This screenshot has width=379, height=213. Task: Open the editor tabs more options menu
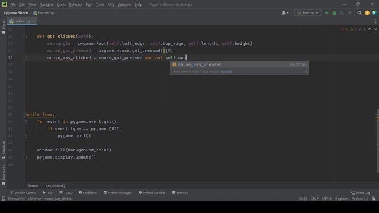[x=375, y=21]
